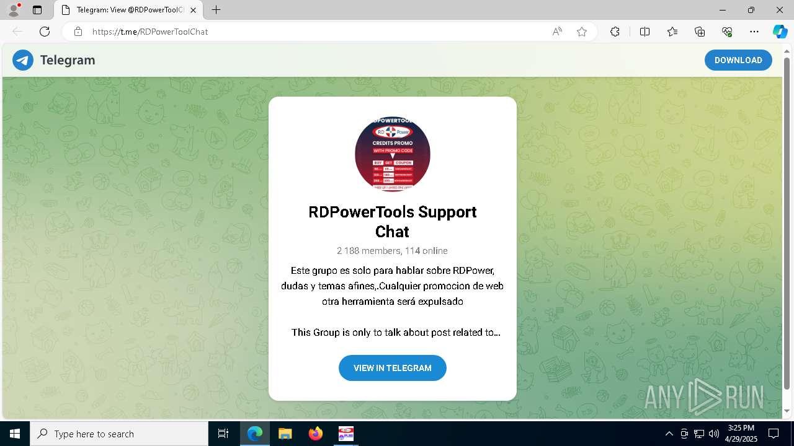Open the browser profile icon

click(14, 10)
